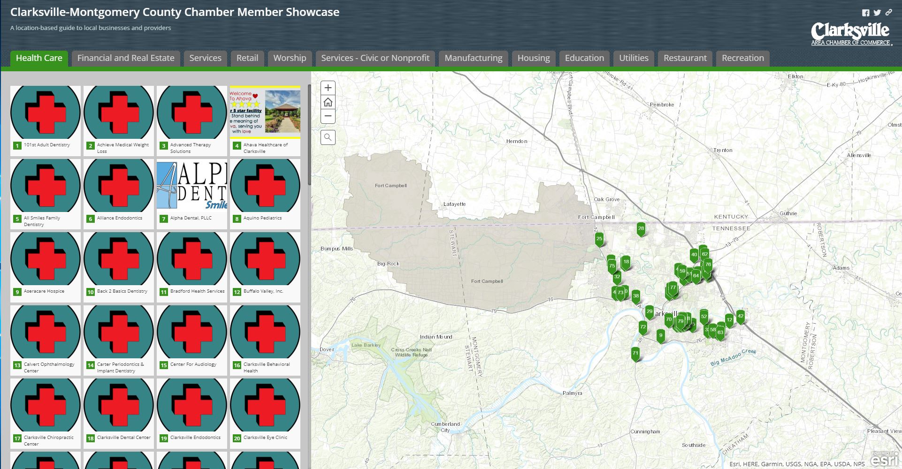This screenshot has height=469, width=902.
Task: Select Clarksville Dental Center listing
Action: click(119, 414)
